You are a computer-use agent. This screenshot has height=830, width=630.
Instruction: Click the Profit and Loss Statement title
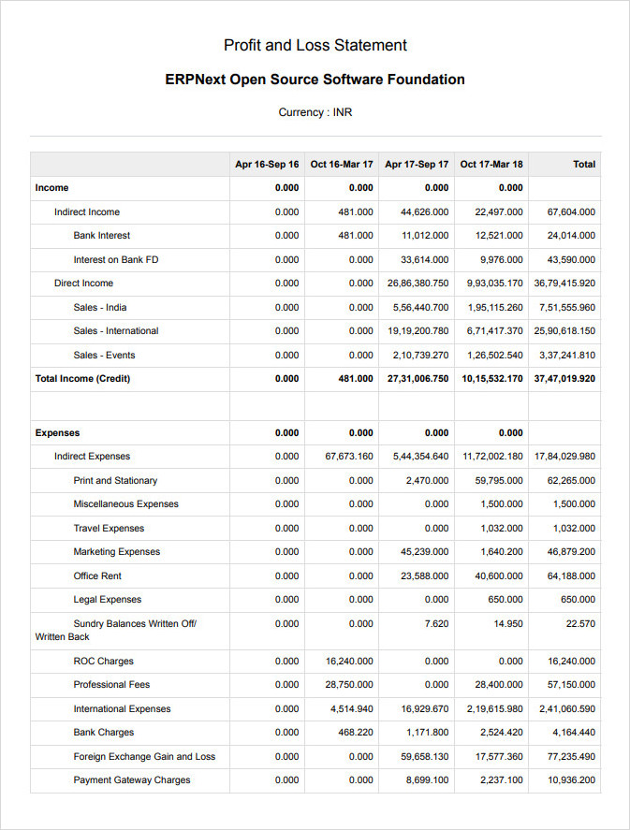pyautogui.click(x=315, y=46)
